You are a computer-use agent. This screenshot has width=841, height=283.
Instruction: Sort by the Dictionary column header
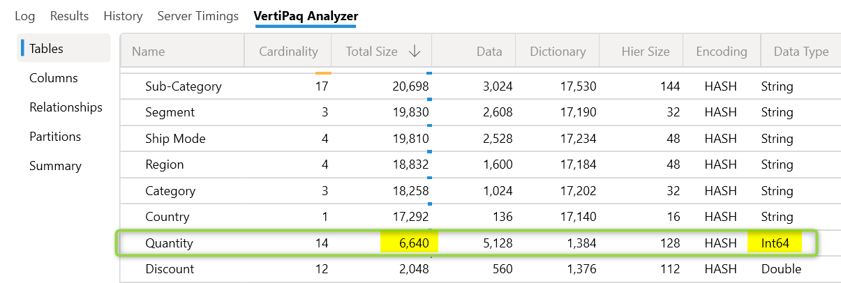coord(558,52)
